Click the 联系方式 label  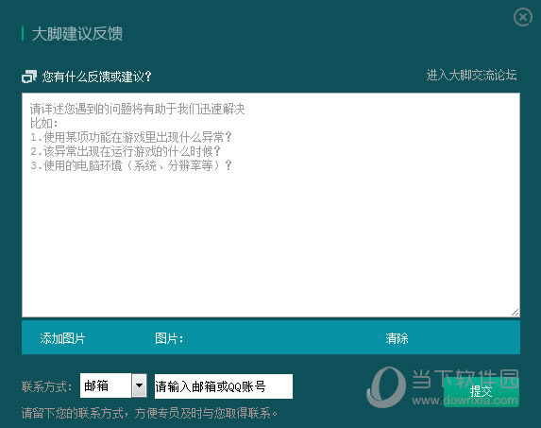[x=46, y=386]
